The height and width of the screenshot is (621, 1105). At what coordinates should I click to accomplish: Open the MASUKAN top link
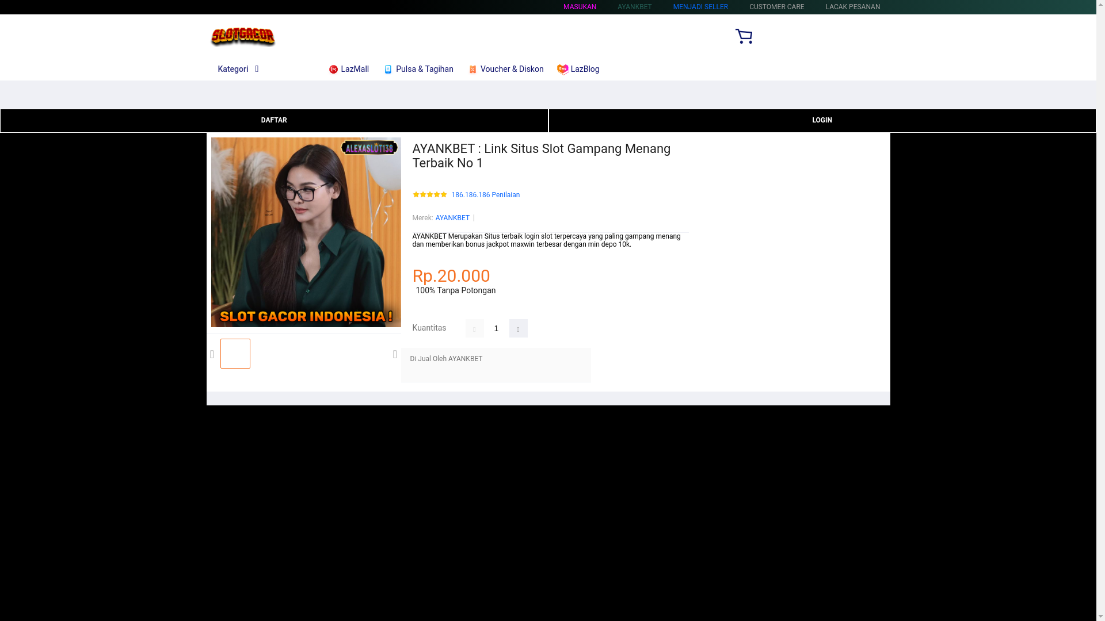tap(580, 7)
